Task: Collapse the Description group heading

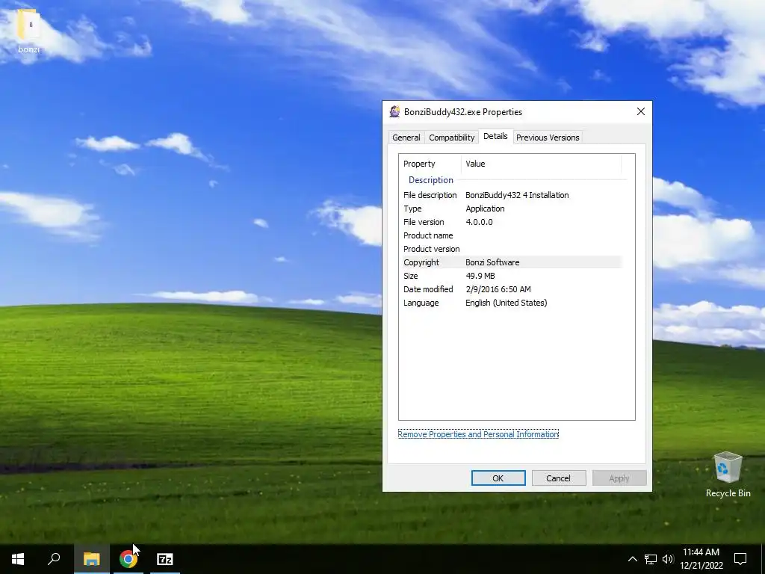Action: tap(431, 180)
